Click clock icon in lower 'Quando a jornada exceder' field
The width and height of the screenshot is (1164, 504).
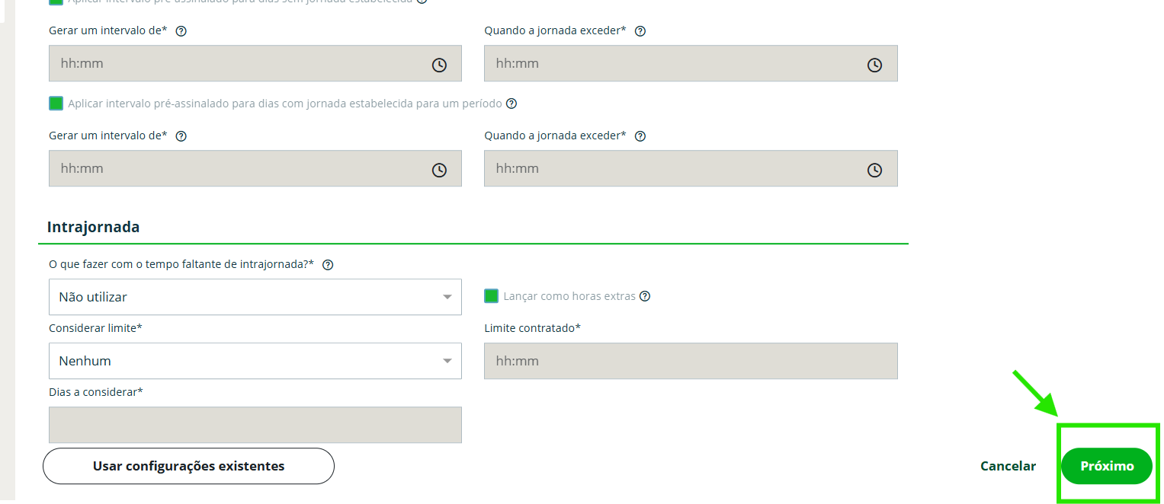coord(874,171)
